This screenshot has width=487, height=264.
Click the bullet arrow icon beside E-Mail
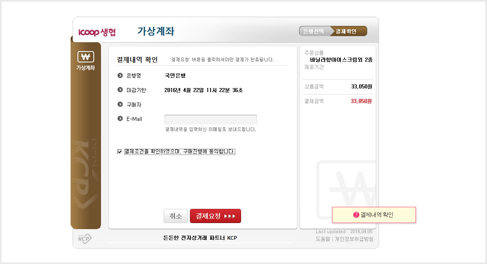pos(120,119)
